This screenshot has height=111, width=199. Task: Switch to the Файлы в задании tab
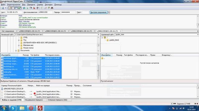(x=12, y=100)
